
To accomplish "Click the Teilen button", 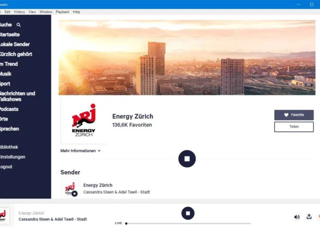I will [x=294, y=127].
